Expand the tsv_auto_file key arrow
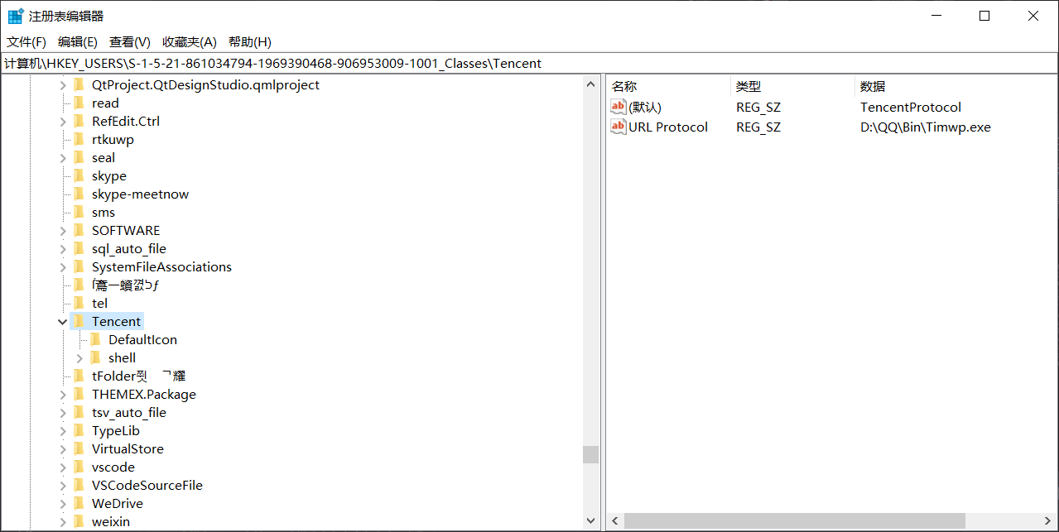 (x=63, y=413)
